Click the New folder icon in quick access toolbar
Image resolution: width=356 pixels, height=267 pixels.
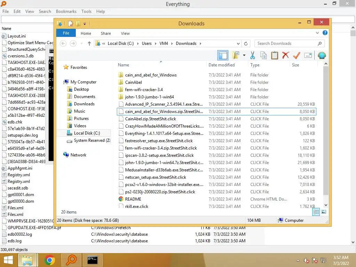[78, 23]
